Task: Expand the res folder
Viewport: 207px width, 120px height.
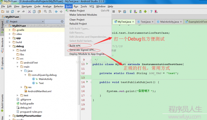Action: point(21,87)
